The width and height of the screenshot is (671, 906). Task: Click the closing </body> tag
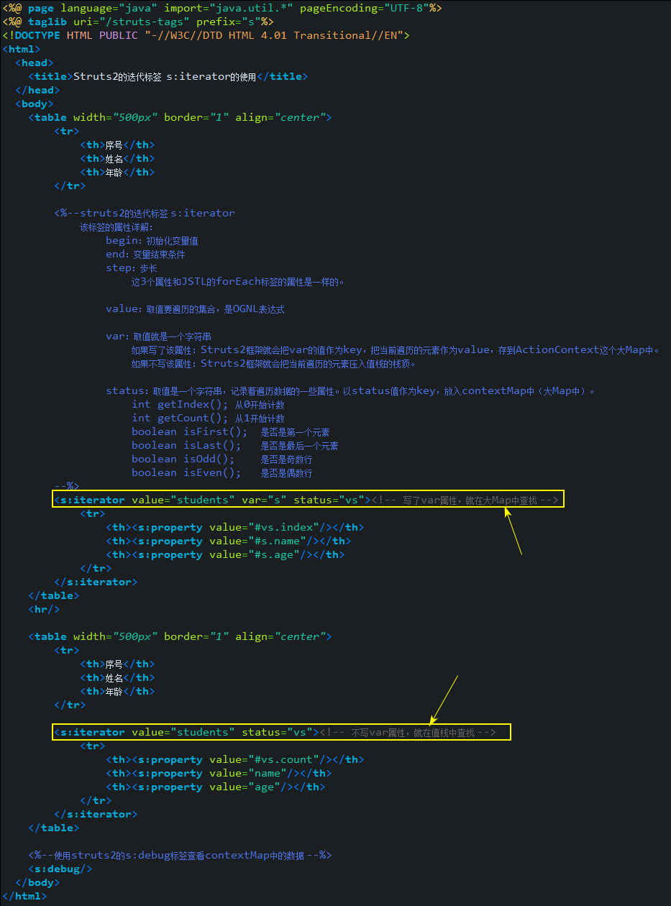pos(37,882)
